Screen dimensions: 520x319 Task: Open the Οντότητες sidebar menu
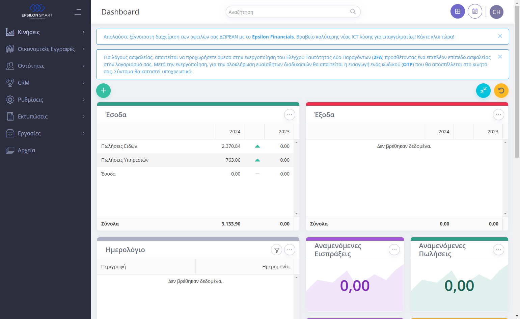coord(46,66)
